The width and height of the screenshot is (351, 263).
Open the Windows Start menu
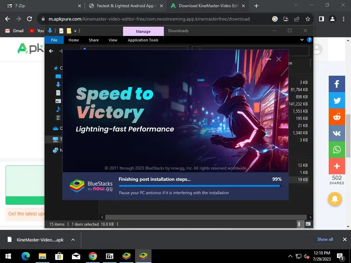coord(8,256)
